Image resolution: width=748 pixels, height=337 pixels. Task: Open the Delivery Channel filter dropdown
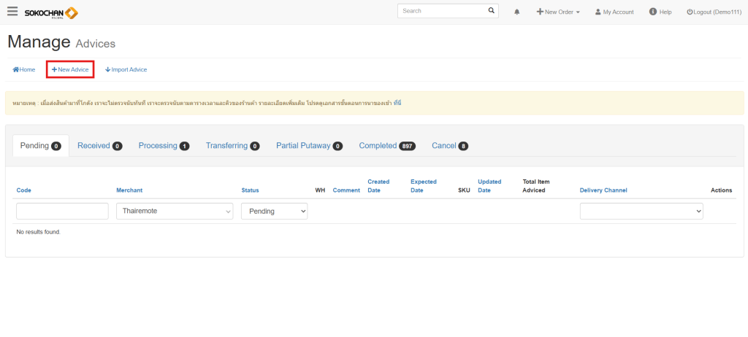641,211
